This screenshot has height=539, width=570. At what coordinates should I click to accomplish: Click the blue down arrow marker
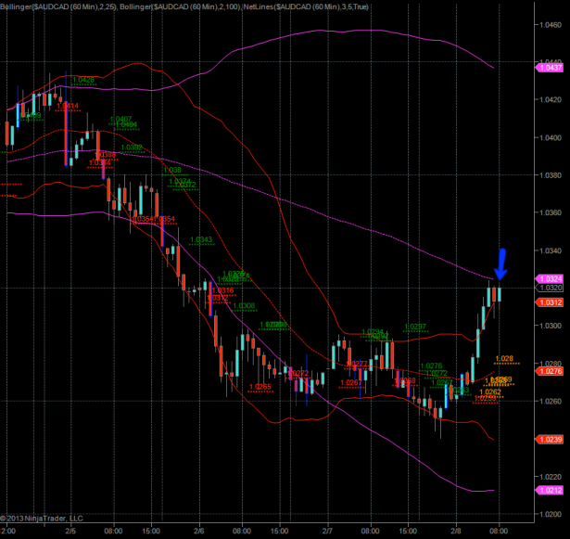click(501, 264)
